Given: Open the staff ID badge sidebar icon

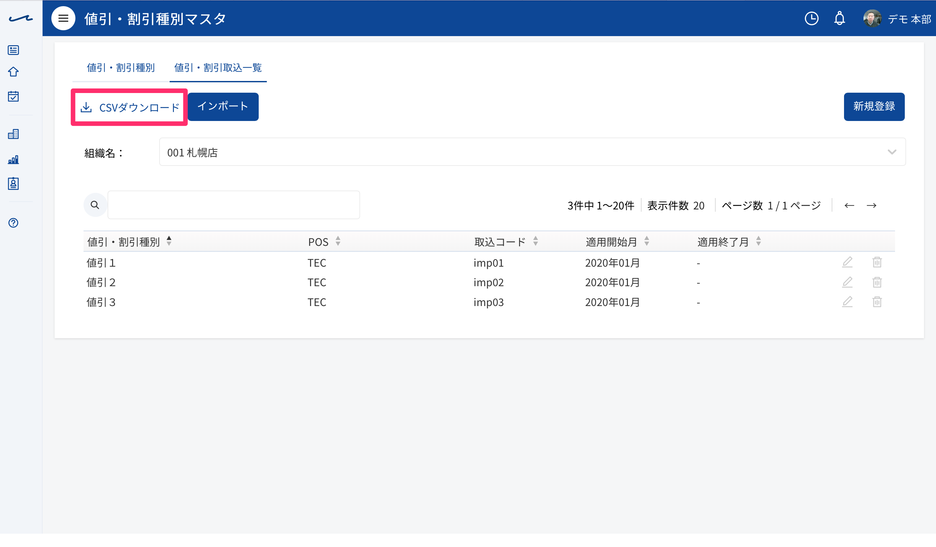Looking at the screenshot, I should tap(13, 183).
